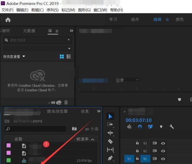
Task: Toggle nest sequence insert mode icon
Action: pos(129,127)
